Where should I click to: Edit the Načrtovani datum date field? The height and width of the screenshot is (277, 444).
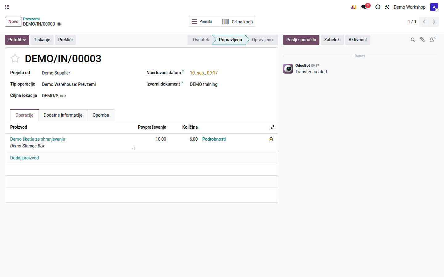(x=231, y=73)
